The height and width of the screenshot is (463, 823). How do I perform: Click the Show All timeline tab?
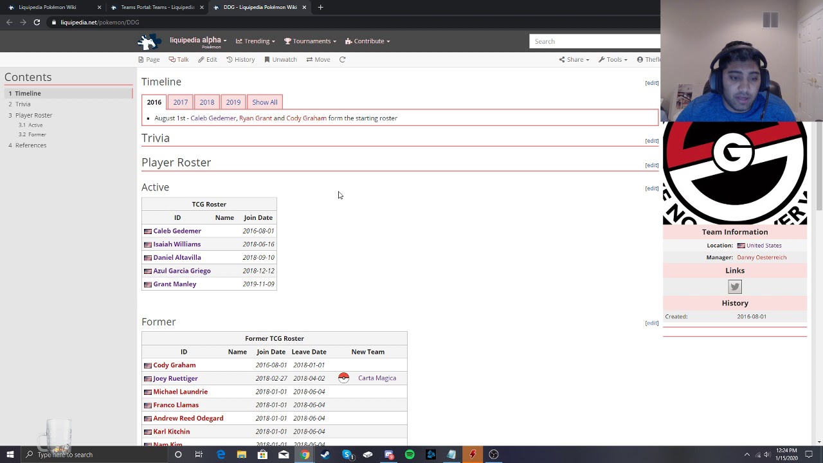264,102
